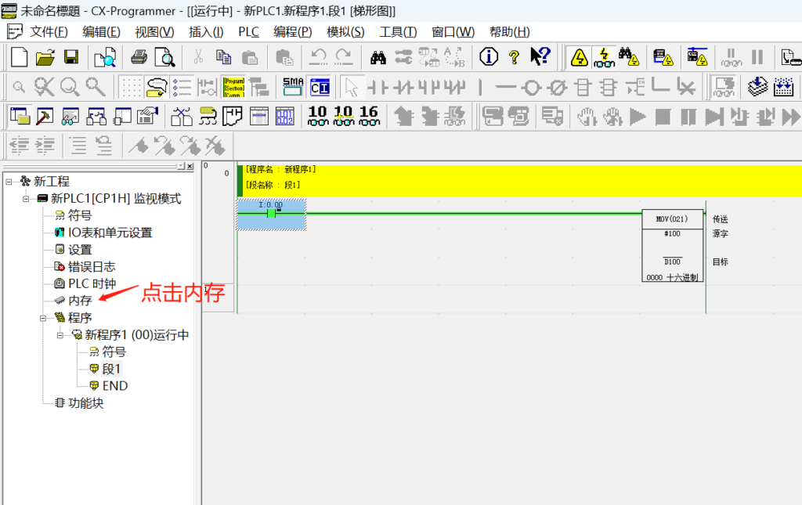This screenshot has height=505, width=802.
Task: Select the I:0.00 contact in ladder
Action: tap(271, 213)
